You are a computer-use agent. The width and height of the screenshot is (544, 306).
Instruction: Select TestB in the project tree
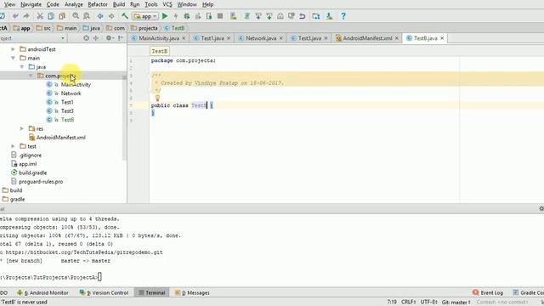click(x=67, y=120)
